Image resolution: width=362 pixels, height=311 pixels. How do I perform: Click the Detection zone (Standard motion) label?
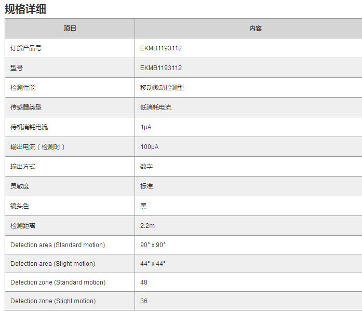pyautogui.click(x=58, y=282)
